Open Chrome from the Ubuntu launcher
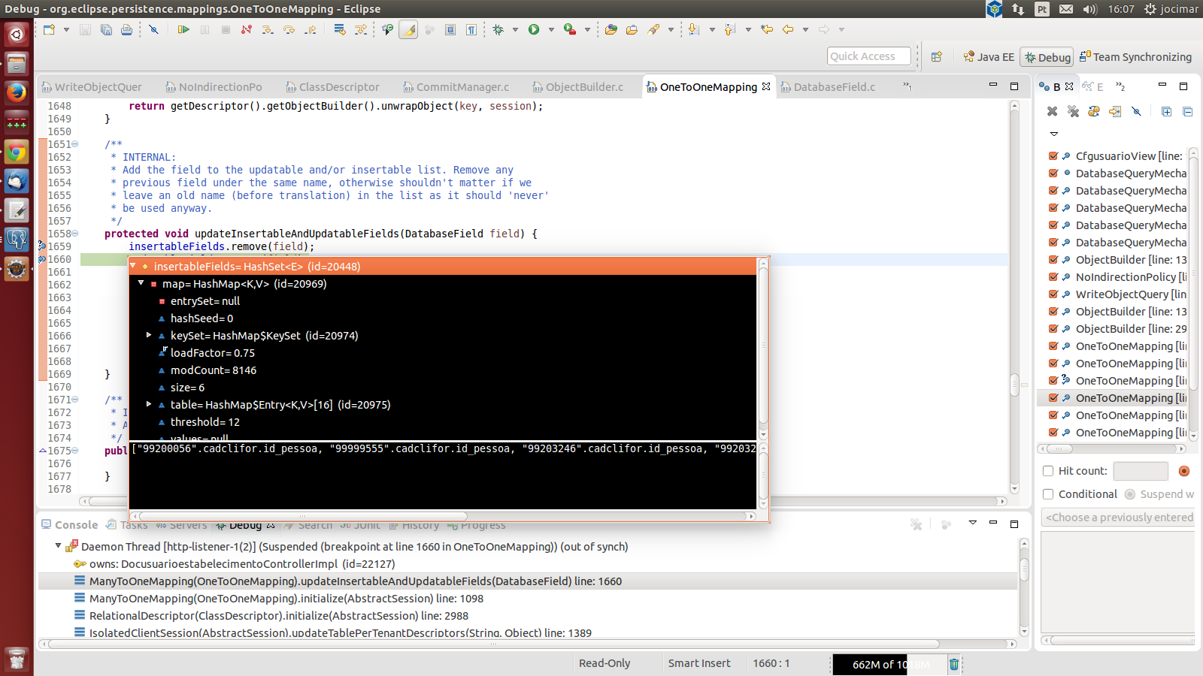 pos(17,152)
